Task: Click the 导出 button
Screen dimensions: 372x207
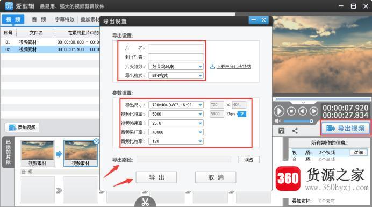Action: pyautogui.click(x=156, y=177)
